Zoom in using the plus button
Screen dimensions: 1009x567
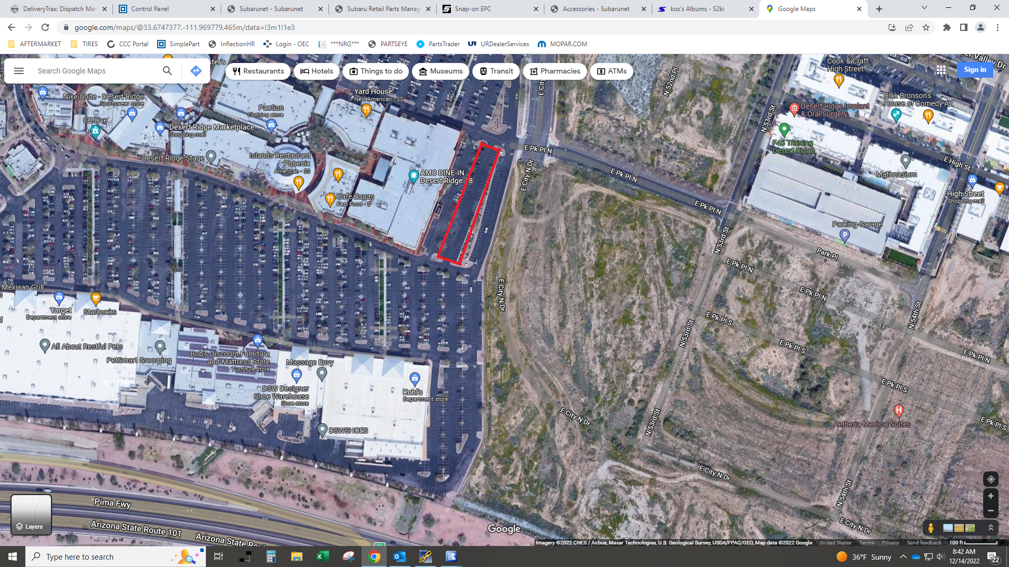(x=991, y=496)
